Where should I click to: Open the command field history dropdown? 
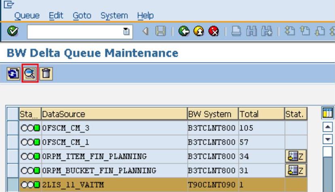(126, 31)
